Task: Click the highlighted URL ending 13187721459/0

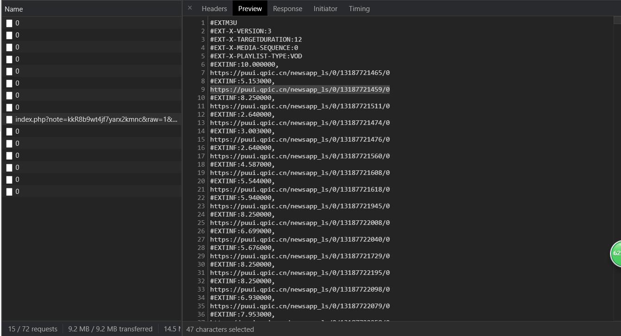Action: coord(300,89)
